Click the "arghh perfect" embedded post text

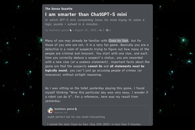tap(76, 117)
